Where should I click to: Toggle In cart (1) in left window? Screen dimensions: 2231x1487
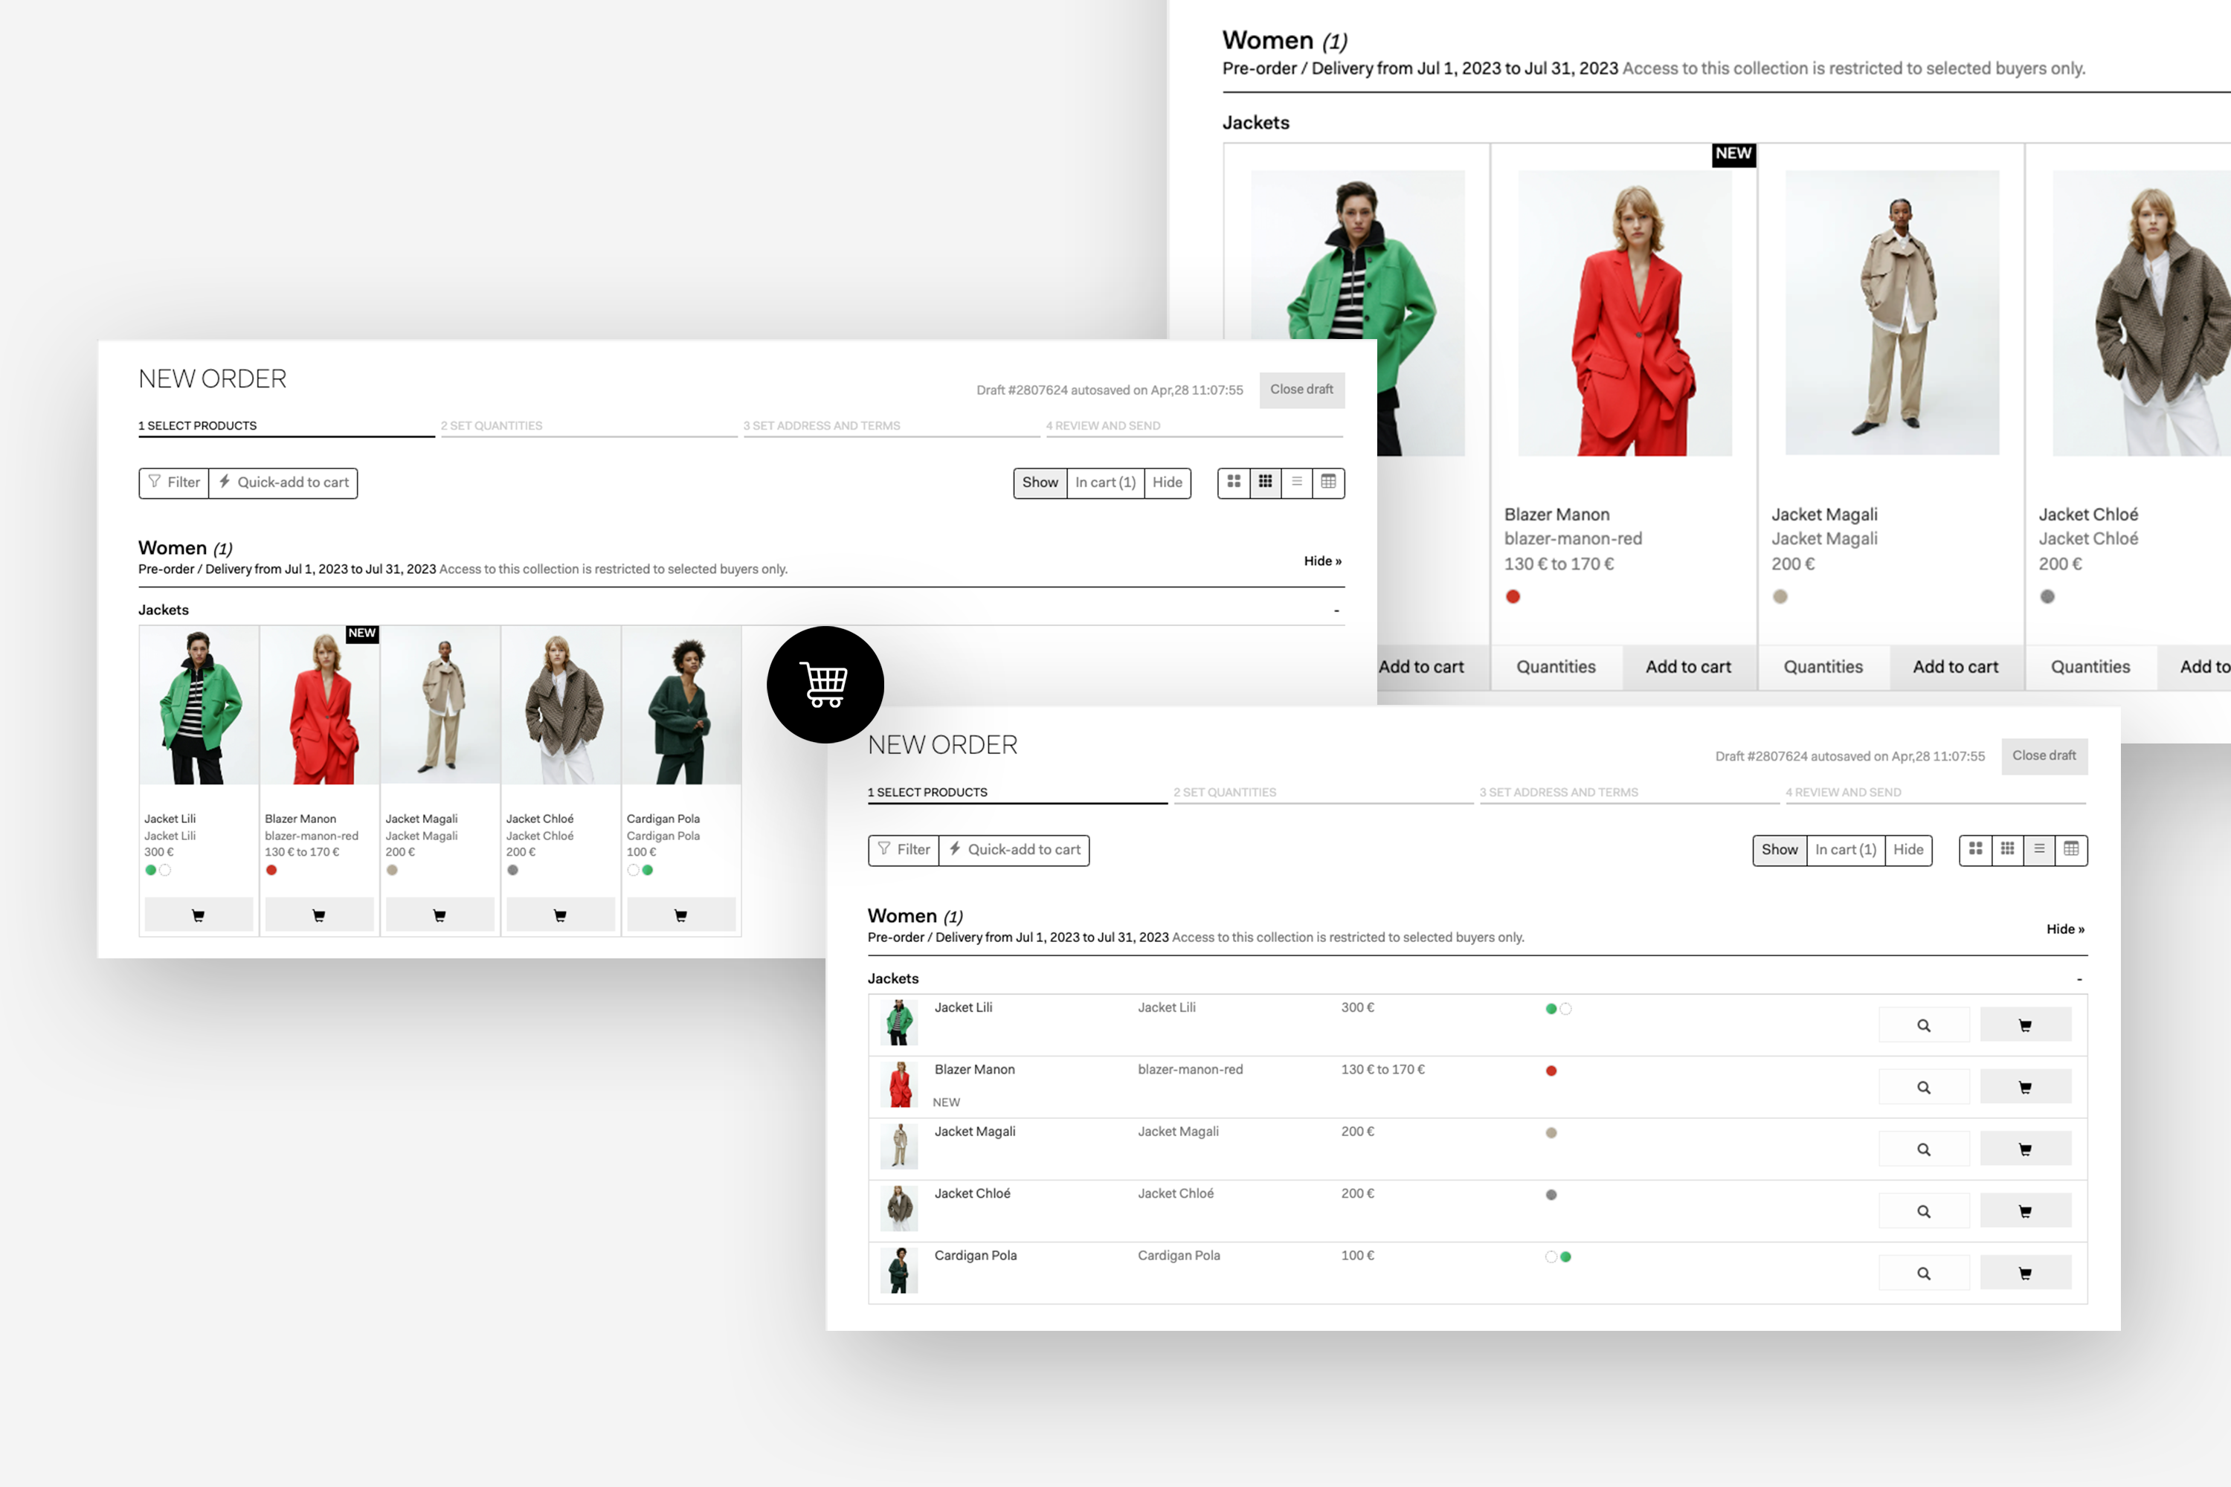click(1105, 483)
